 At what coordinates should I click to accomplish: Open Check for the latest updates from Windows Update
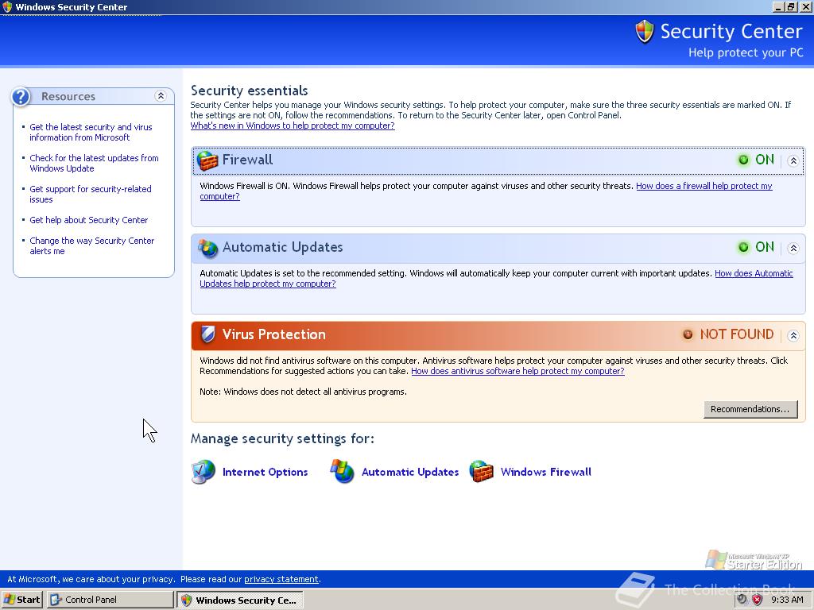[94, 164]
